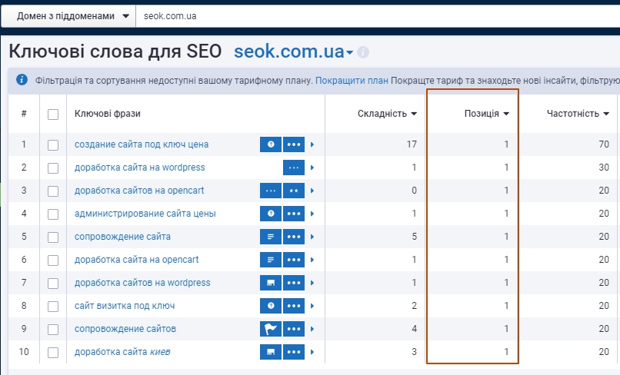Open keyword сопровождение сайтов

point(125,329)
